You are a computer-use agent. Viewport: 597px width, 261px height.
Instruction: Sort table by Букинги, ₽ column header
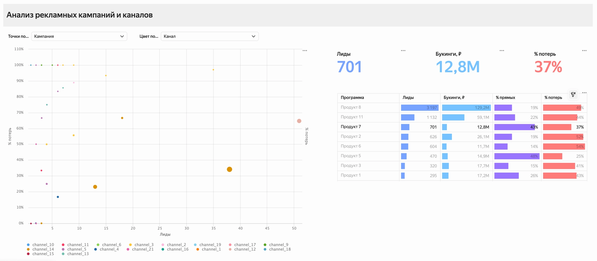pos(454,98)
